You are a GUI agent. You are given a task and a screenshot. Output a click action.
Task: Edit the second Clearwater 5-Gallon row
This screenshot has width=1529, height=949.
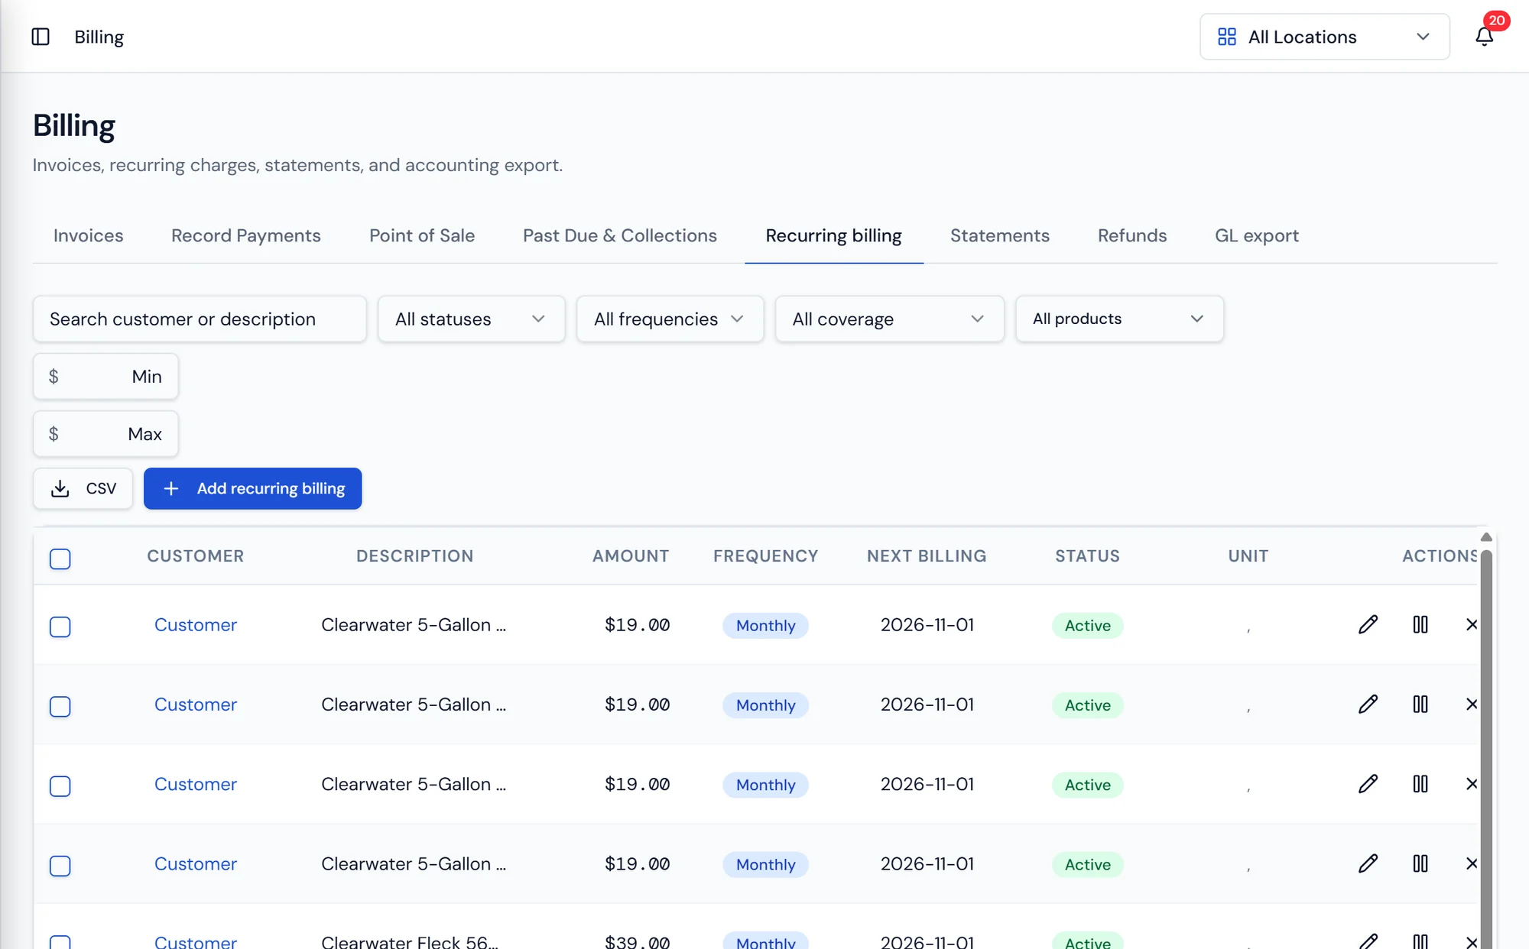click(1368, 704)
